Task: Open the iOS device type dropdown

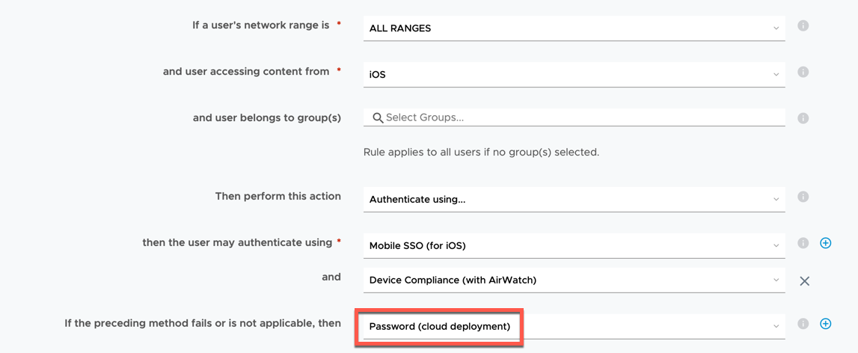Action: [573, 75]
